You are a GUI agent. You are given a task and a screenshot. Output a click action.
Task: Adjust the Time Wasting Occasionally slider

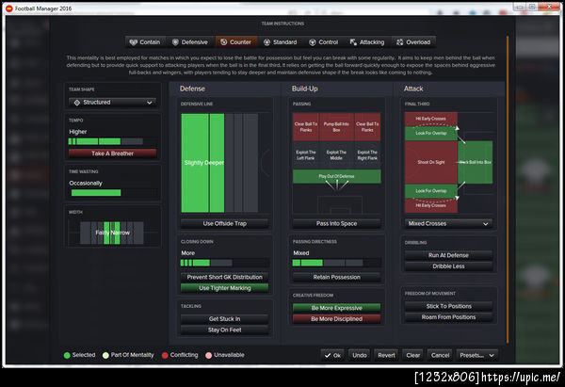(x=112, y=193)
